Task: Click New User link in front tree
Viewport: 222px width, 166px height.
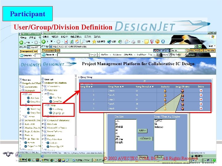Action: 57,97
